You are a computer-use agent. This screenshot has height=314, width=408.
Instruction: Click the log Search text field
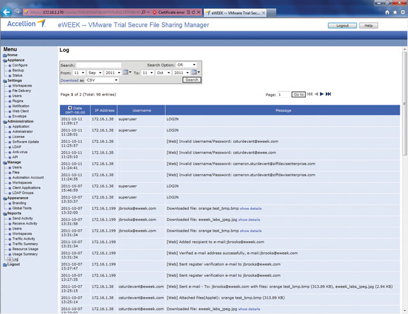(x=99, y=65)
